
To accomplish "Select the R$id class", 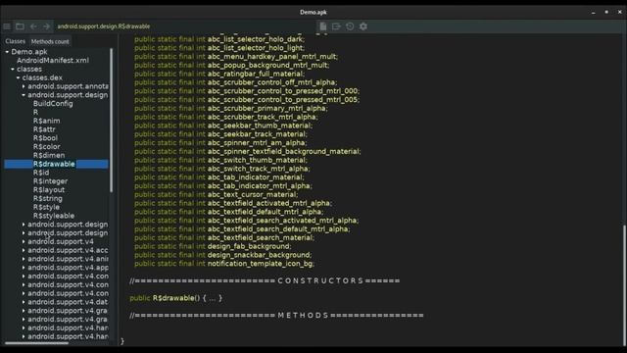I will click(x=41, y=173).
